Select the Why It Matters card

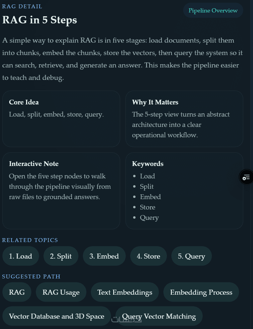point(184,119)
